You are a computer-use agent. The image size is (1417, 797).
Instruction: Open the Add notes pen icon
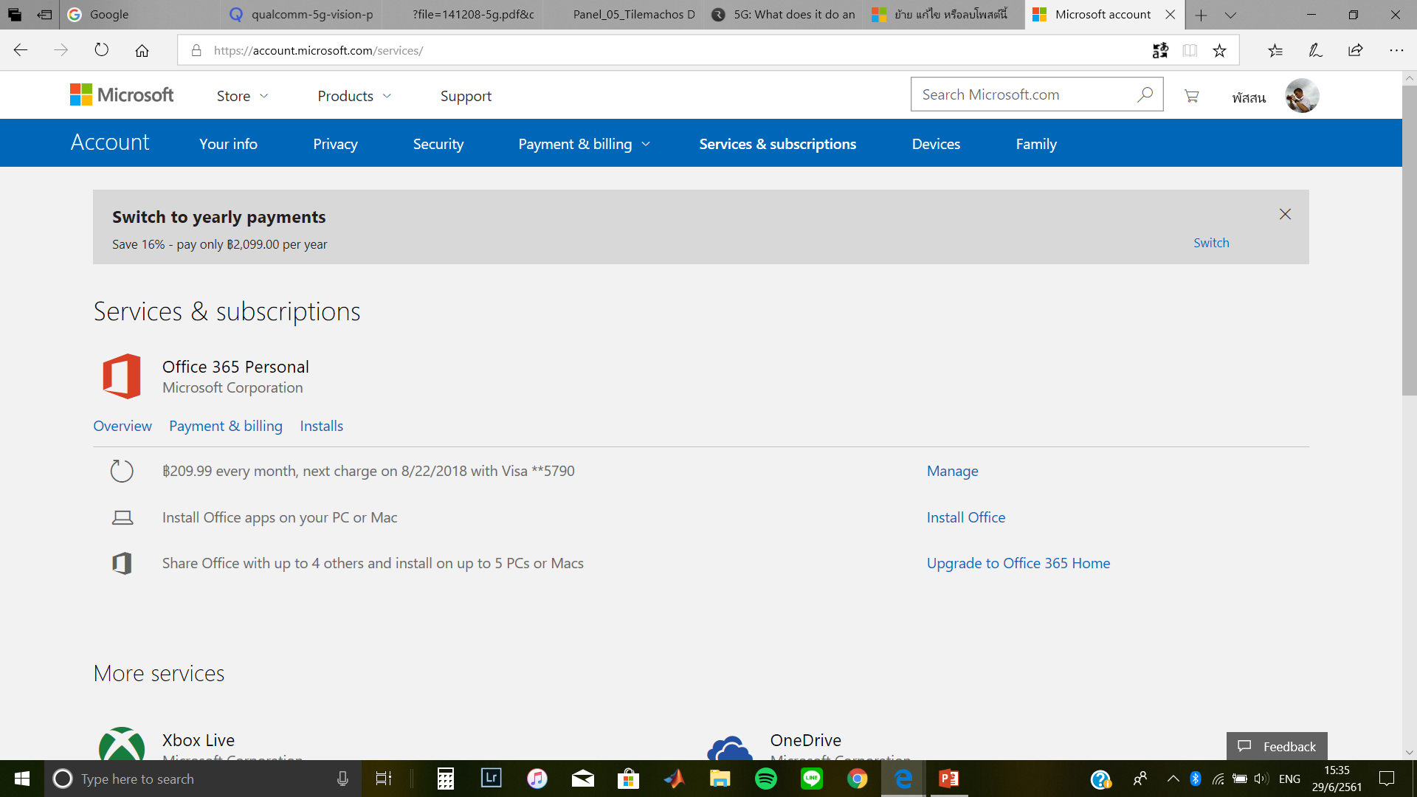click(x=1315, y=50)
